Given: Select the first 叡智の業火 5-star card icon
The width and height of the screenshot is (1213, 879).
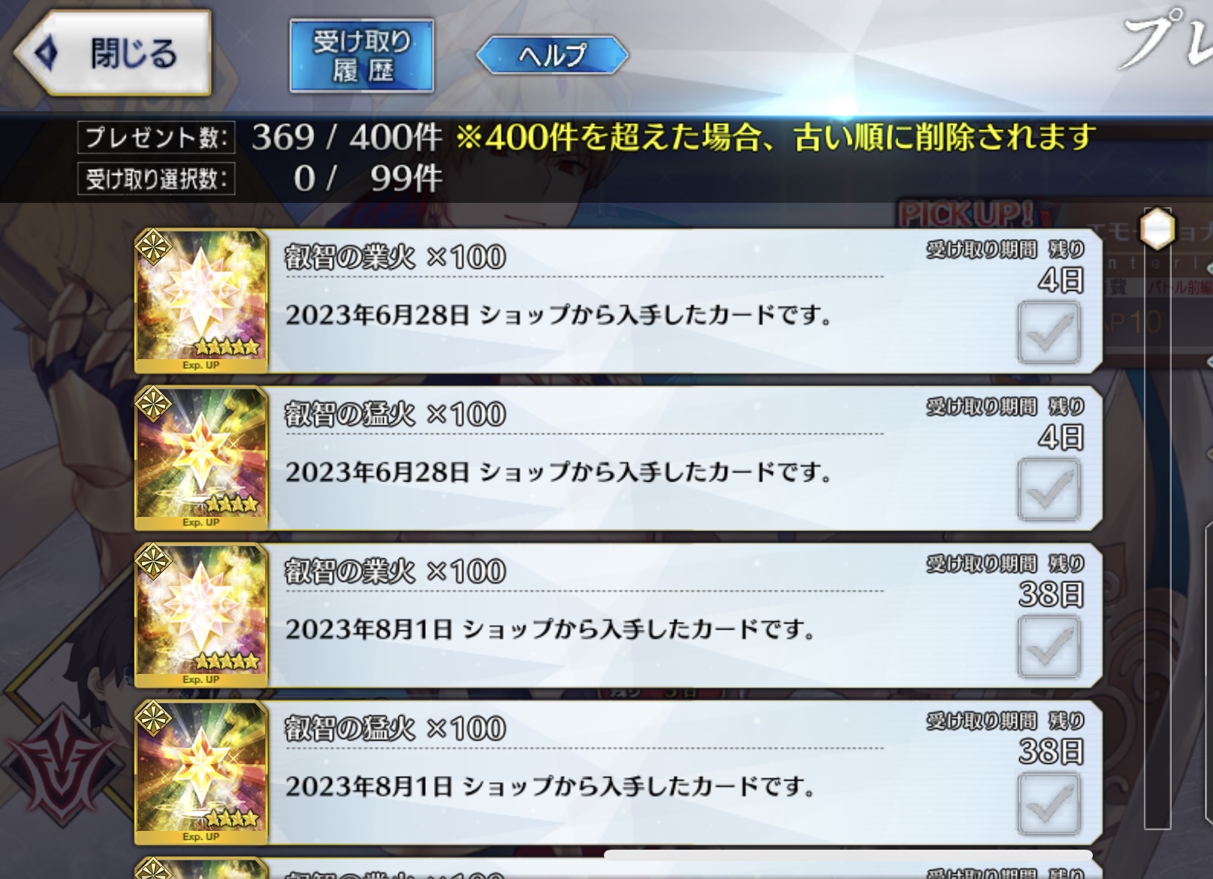Looking at the screenshot, I should pos(201,301).
